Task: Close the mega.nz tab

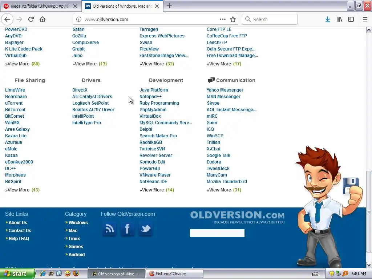Action: pos(75,6)
